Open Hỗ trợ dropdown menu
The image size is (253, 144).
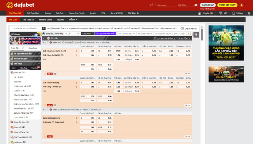coord(73,20)
